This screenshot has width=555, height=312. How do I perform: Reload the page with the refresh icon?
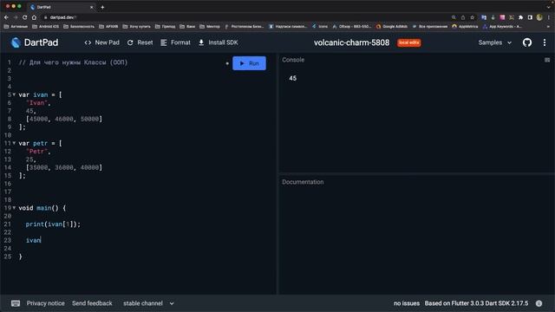[x=25, y=17]
